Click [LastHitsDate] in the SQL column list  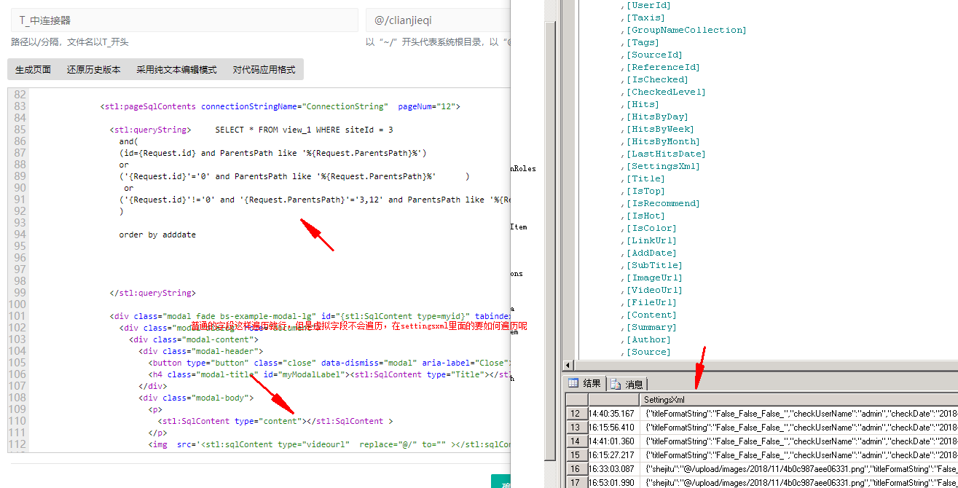click(666, 154)
